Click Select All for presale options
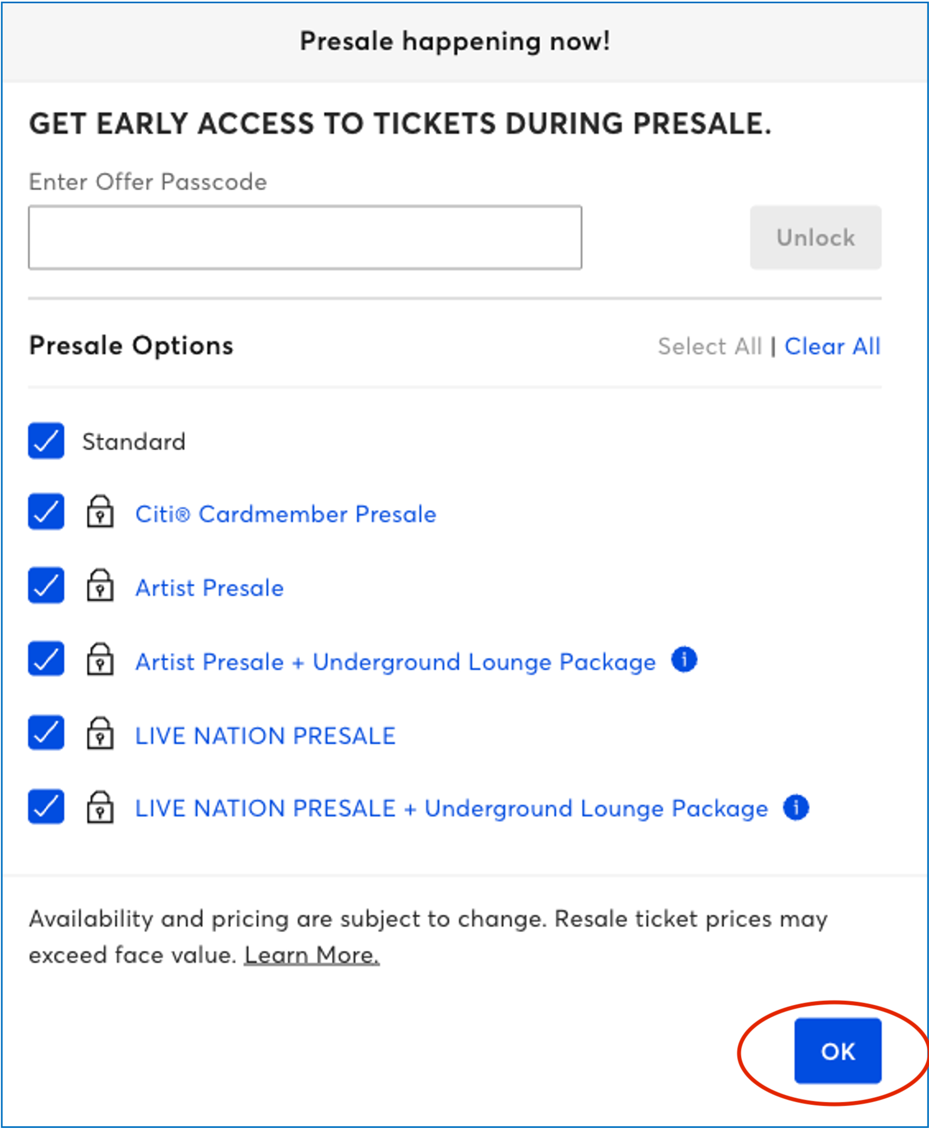The width and height of the screenshot is (929, 1129). 709,346
